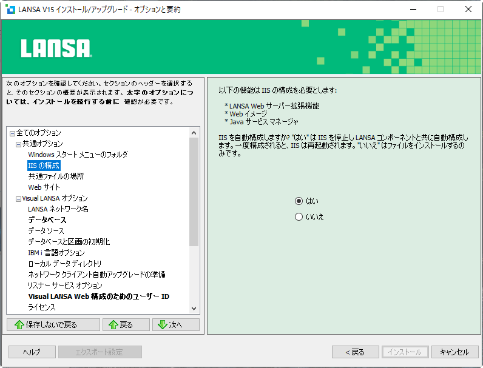Image resolution: width=483 pixels, height=368 pixels.
Task: Select Windows スタート メニューのフォルダ item
Action: 78,155
